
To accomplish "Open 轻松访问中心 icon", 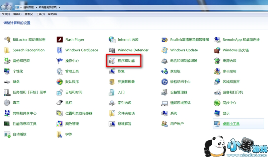I will pyautogui.click(x=164, y=82).
